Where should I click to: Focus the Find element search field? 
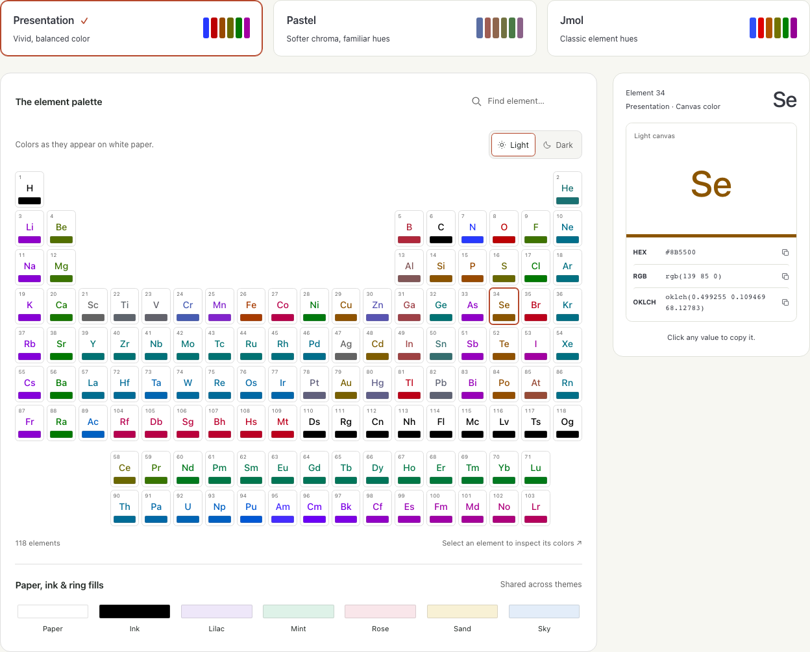[526, 101]
